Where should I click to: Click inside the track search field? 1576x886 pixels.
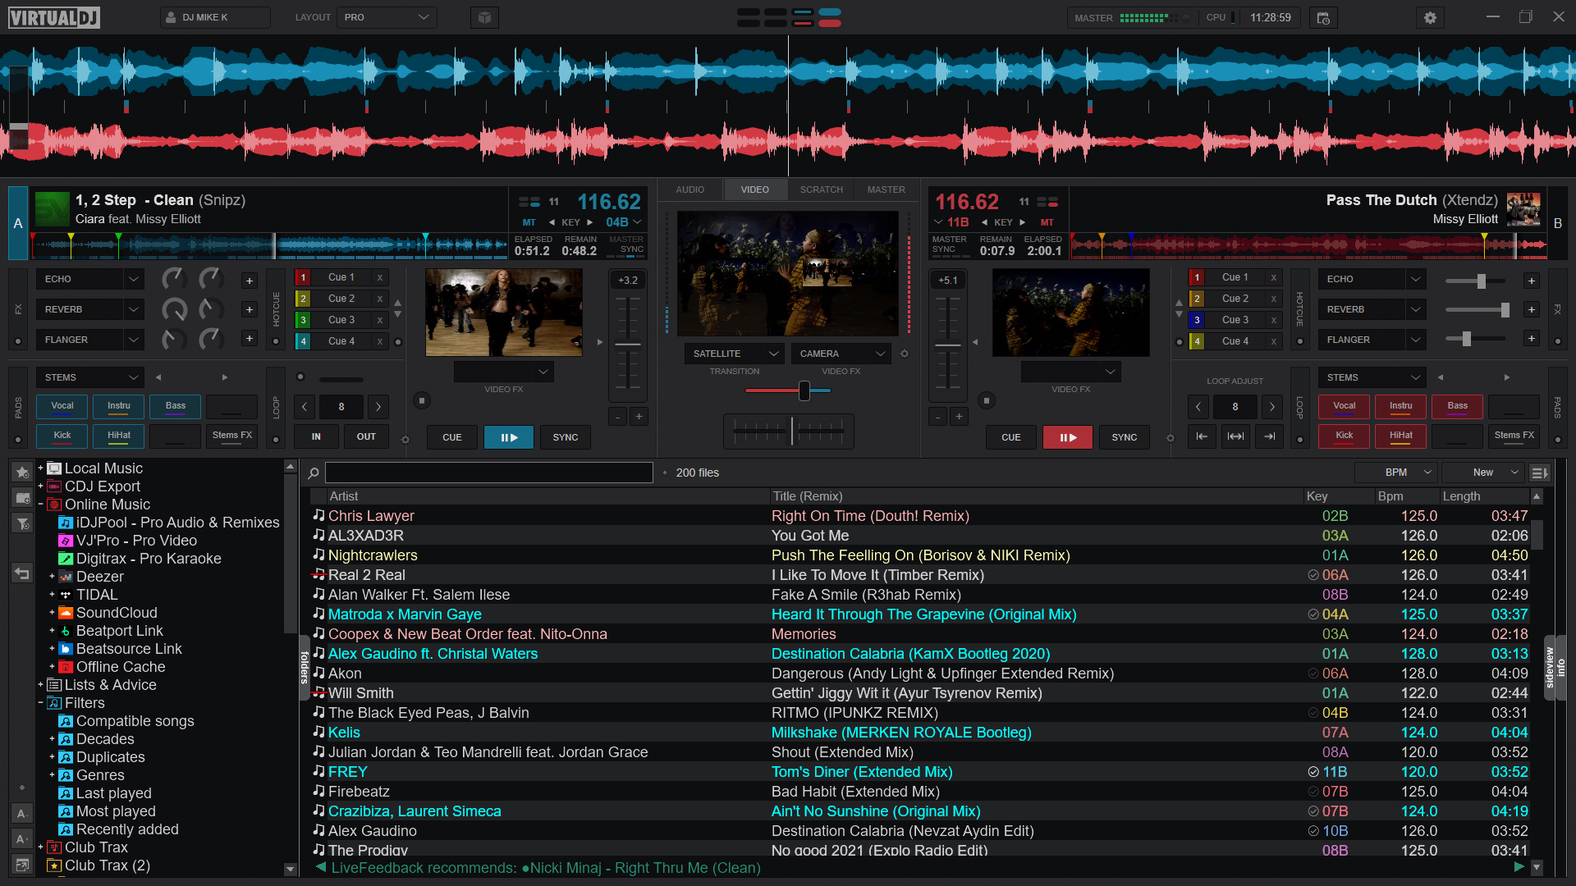pos(488,473)
